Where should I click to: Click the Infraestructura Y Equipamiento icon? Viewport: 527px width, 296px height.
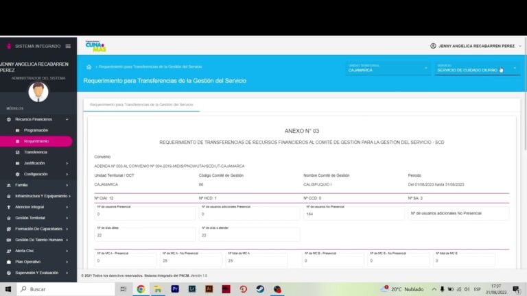(x=9, y=196)
